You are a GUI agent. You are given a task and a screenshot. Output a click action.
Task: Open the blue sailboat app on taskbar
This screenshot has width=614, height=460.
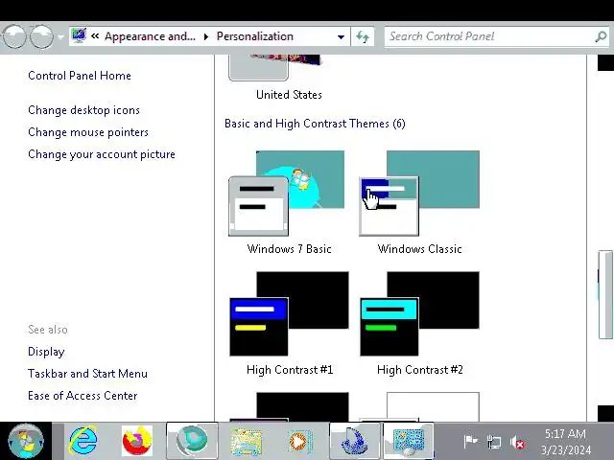tap(355, 441)
